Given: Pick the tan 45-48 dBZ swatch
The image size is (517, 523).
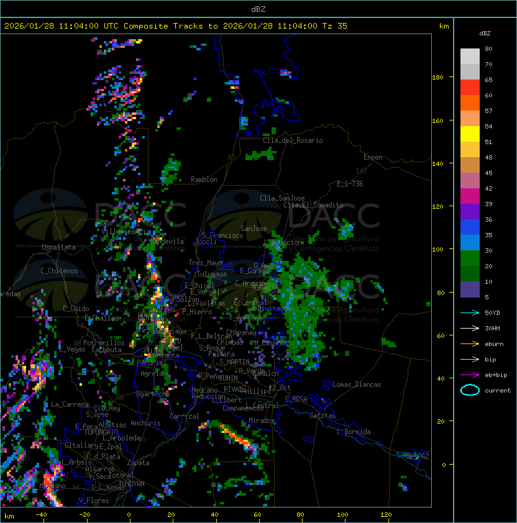Looking at the screenshot, I should coord(470,165).
